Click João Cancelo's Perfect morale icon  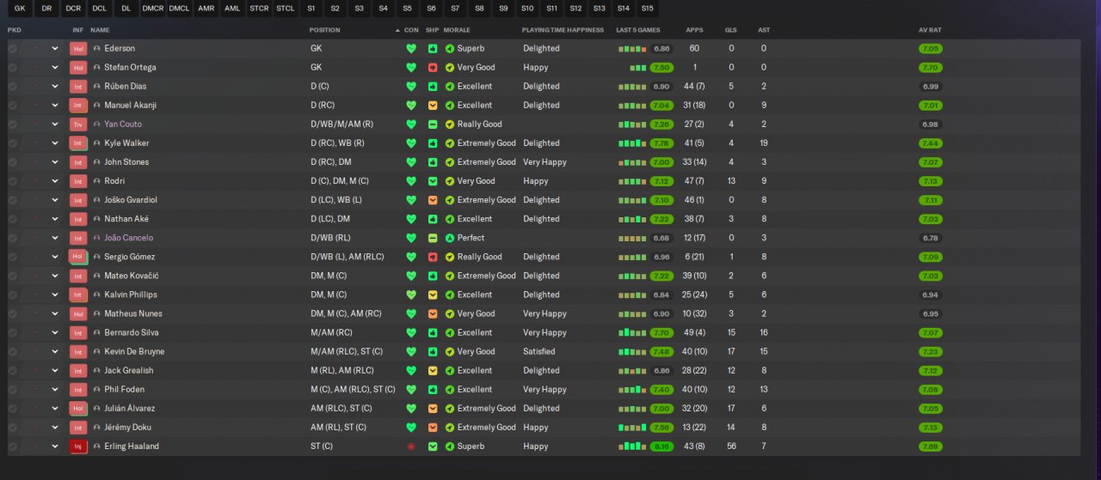449,238
